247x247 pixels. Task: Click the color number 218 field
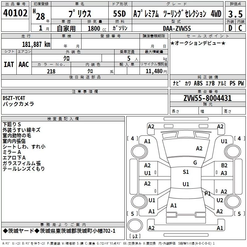(x=51, y=71)
